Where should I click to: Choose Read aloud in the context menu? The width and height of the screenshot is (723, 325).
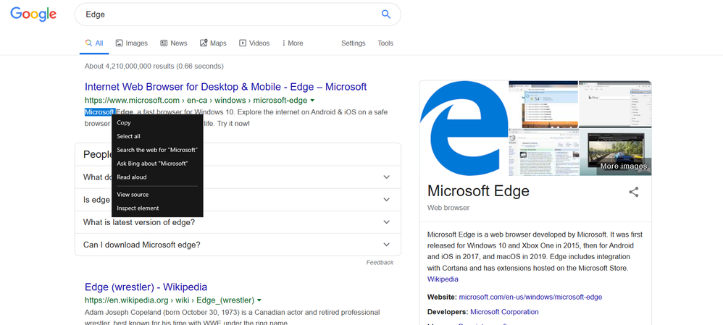coord(157,177)
